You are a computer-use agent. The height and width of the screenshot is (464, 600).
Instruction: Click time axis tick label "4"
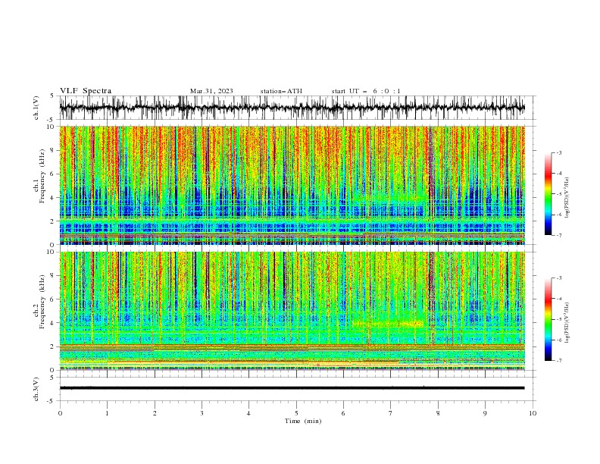(x=248, y=413)
